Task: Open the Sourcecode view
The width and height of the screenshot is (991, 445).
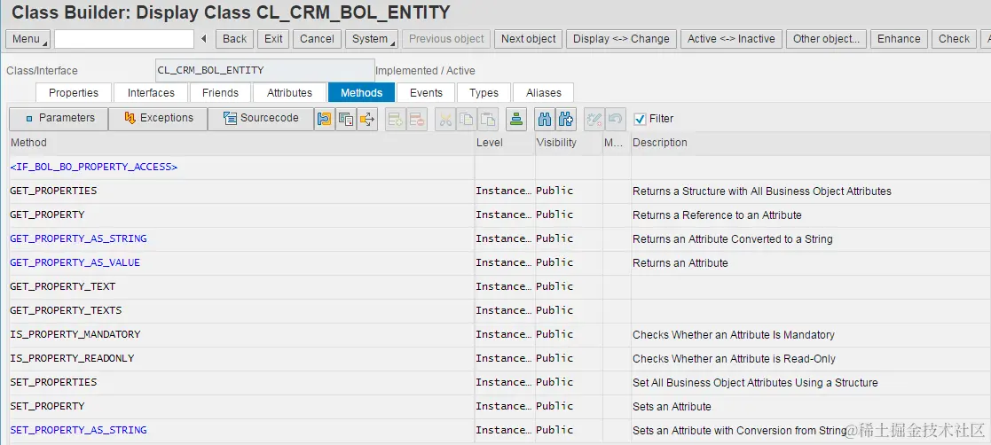Action: [260, 118]
